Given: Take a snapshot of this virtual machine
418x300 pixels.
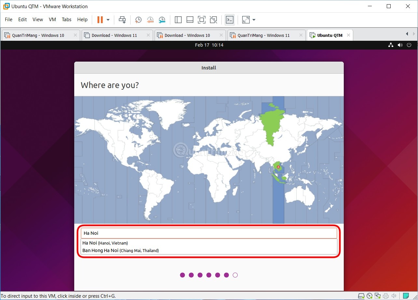Looking at the screenshot, I should tap(138, 20).
